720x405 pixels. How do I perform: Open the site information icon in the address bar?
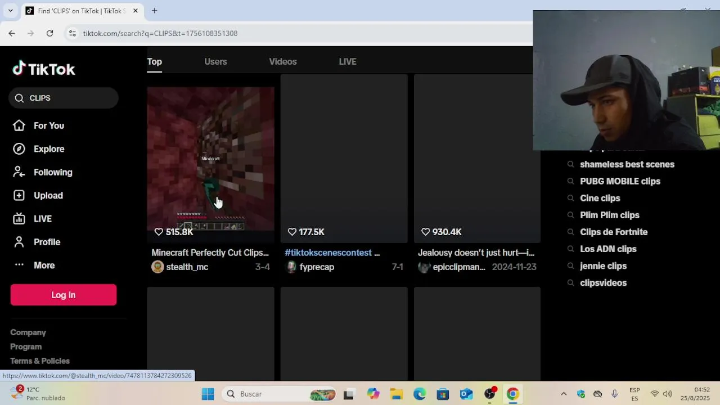tap(72, 33)
